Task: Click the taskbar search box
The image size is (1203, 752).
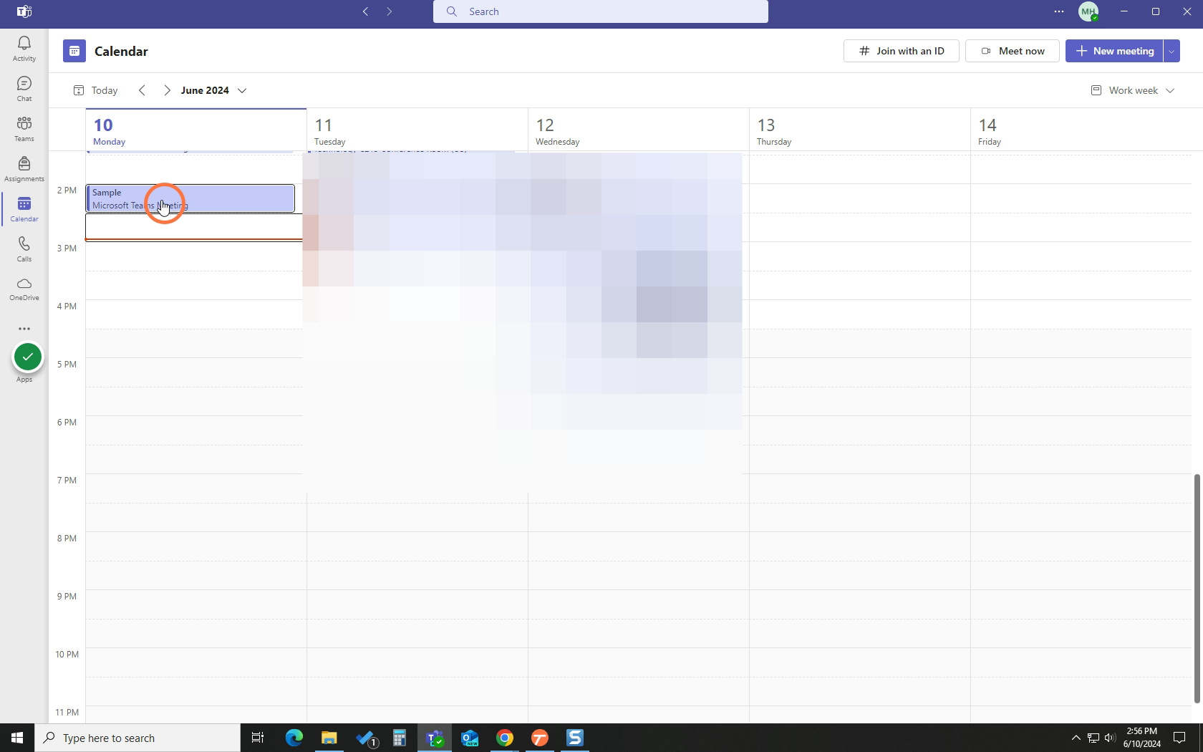Action: point(137,738)
